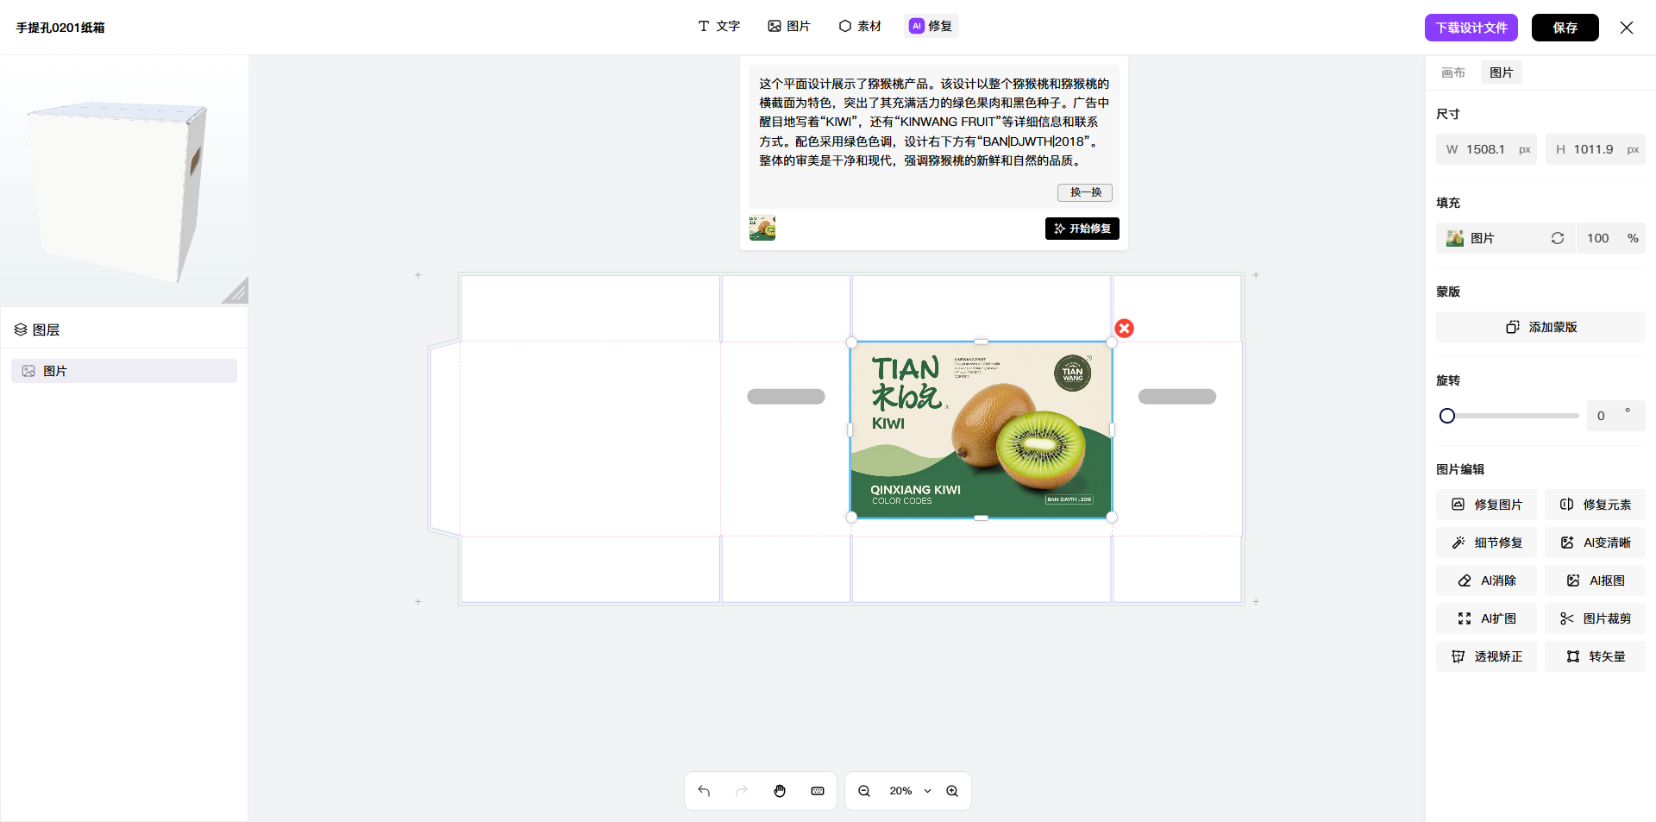The width and height of the screenshot is (1656, 822).
Task: Edit the height H 1011.9 field
Action: click(x=1596, y=149)
